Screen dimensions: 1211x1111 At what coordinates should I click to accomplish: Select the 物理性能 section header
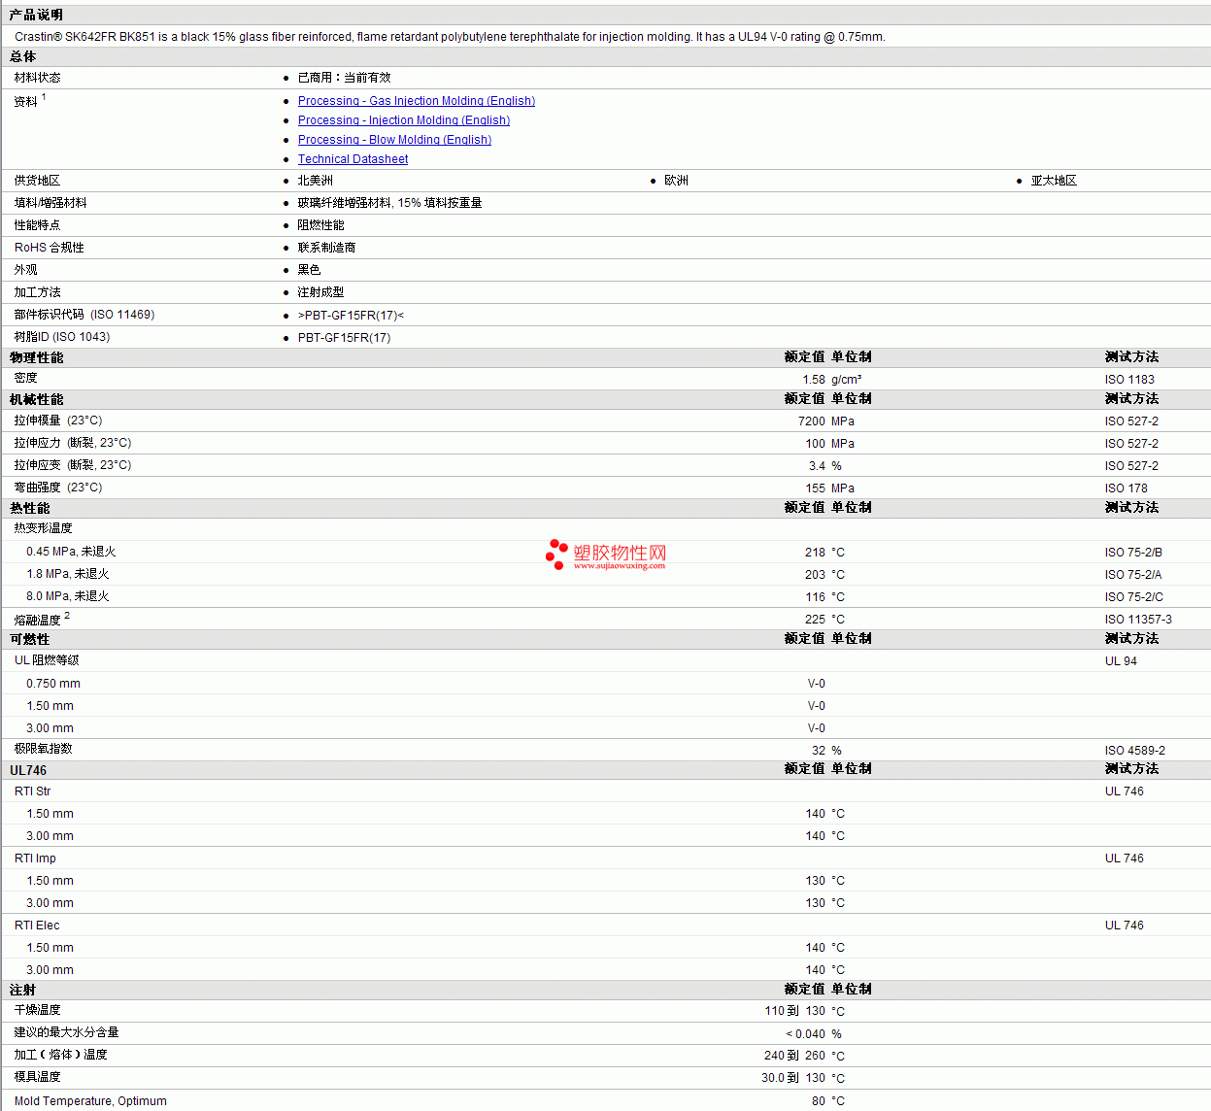pos(36,357)
